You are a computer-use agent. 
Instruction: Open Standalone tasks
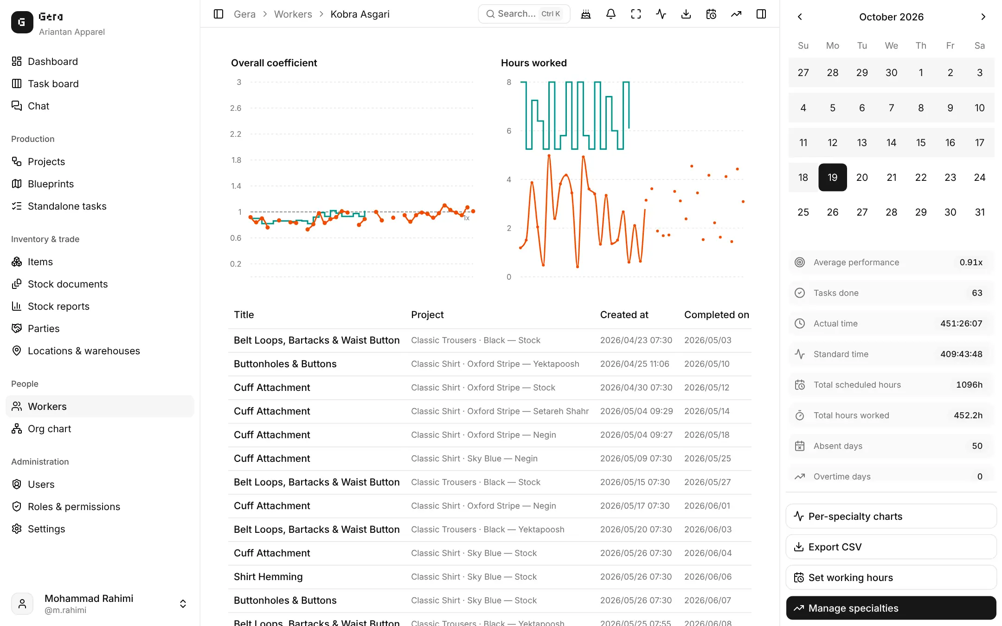point(100,206)
